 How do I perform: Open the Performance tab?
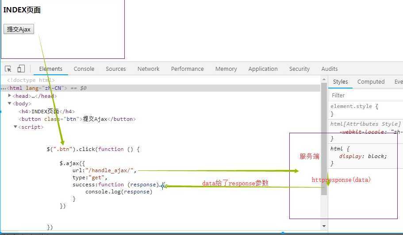point(187,69)
